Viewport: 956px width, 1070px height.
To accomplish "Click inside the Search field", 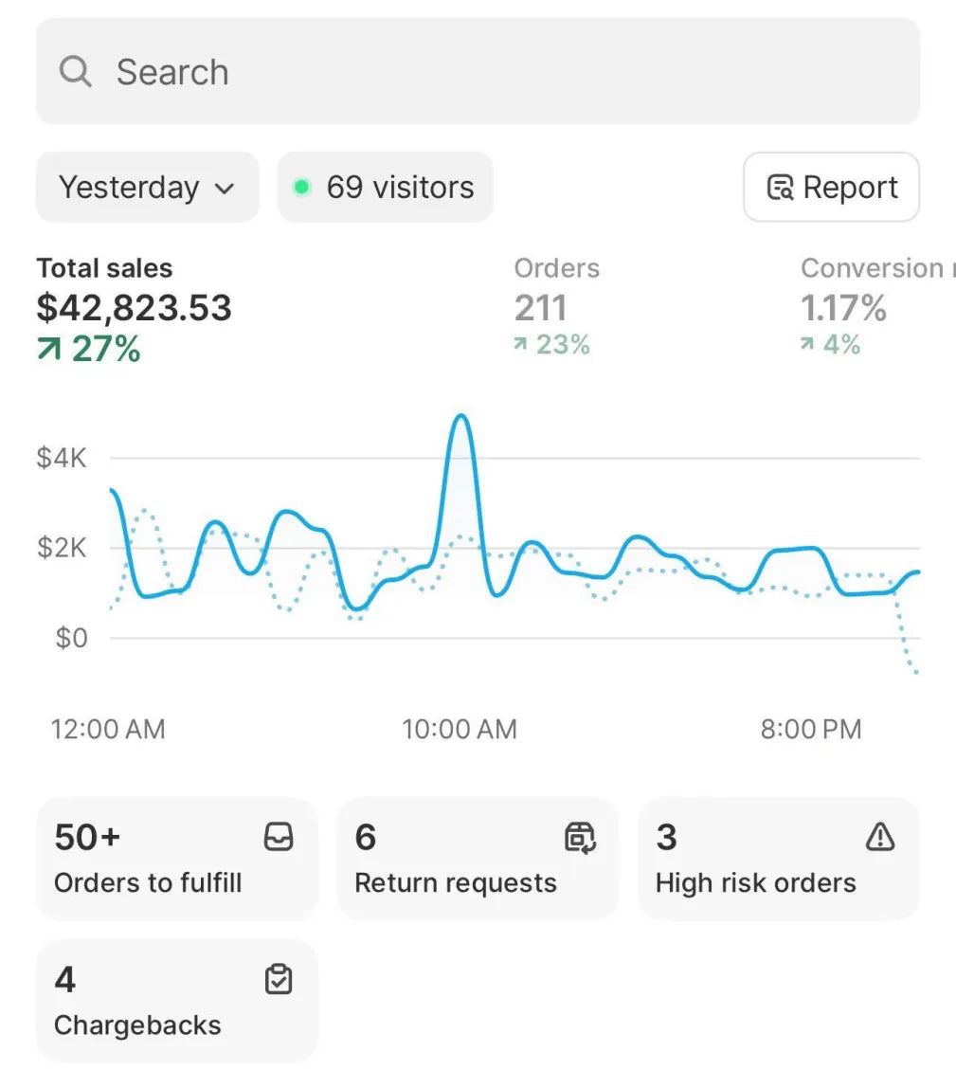I will coord(478,71).
